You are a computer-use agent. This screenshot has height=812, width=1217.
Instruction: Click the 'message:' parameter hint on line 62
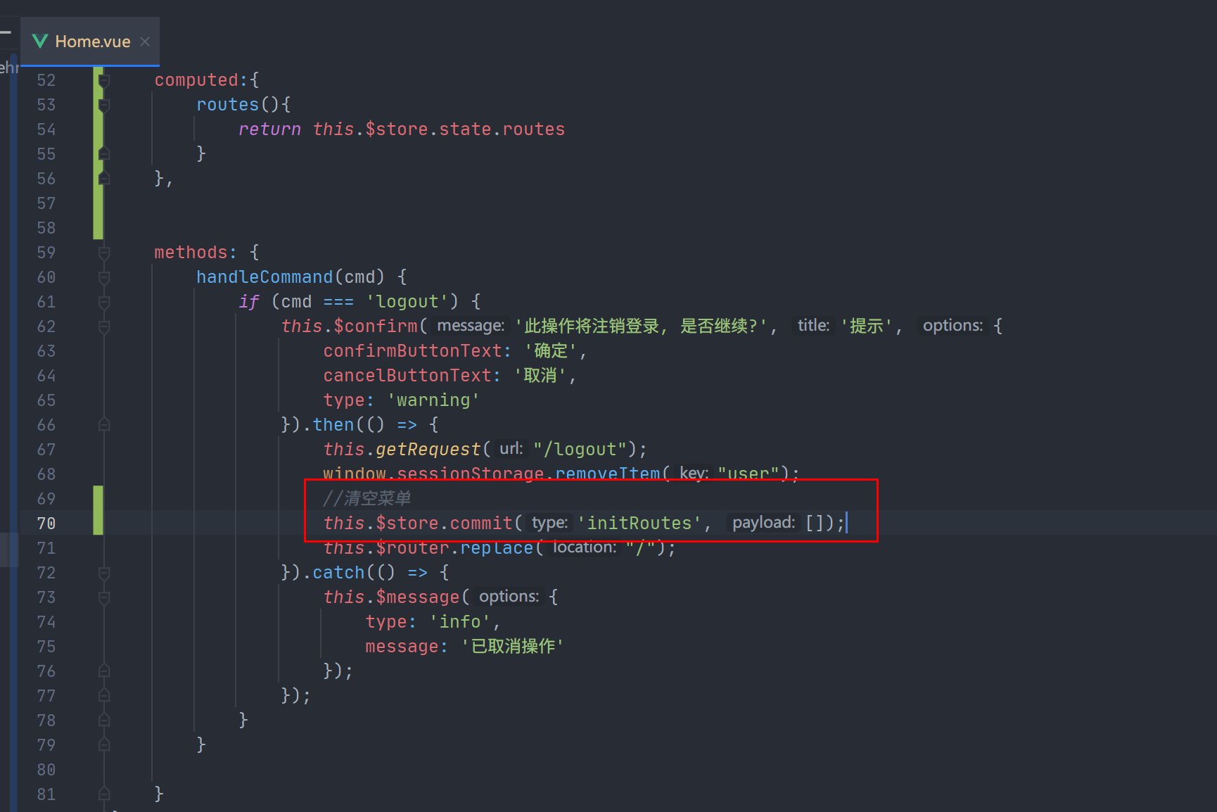click(471, 326)
